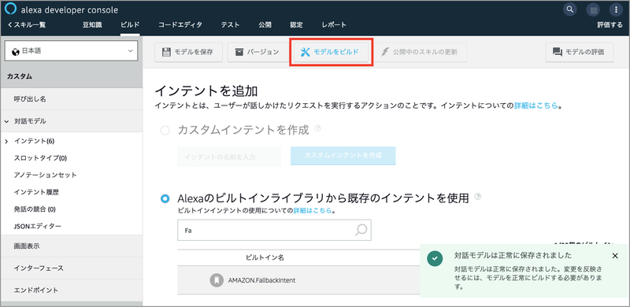Screen dimensions: 630x307
Task: Click the archive box version icon
Action: tap(239, 52)
